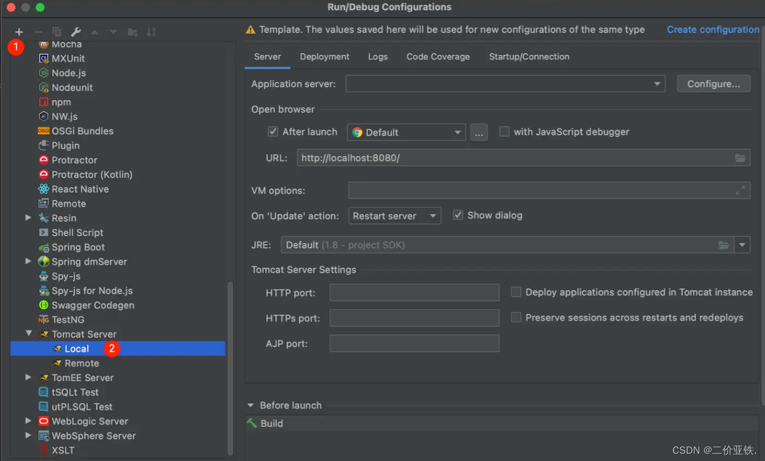Click the AJP port input field

(x=414, y=344)
